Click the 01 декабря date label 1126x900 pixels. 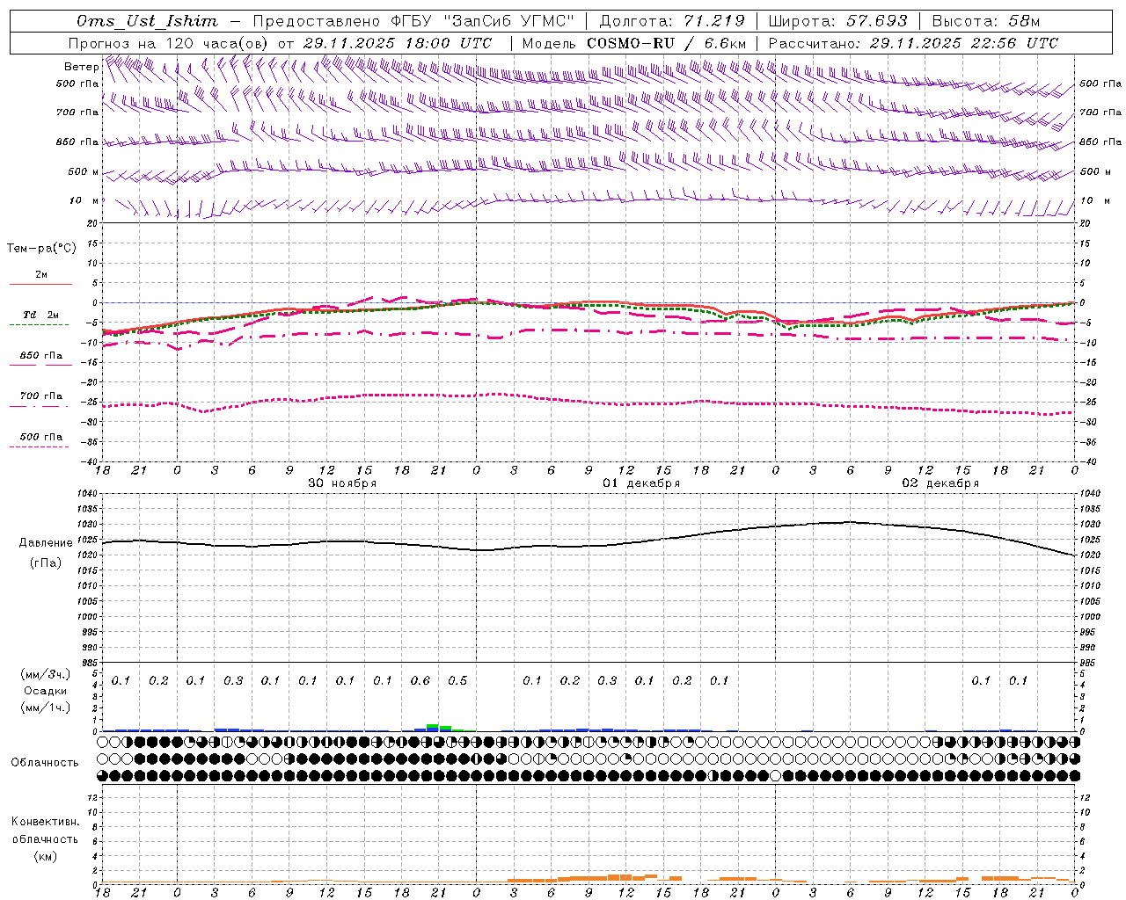[x=641, y=483]
